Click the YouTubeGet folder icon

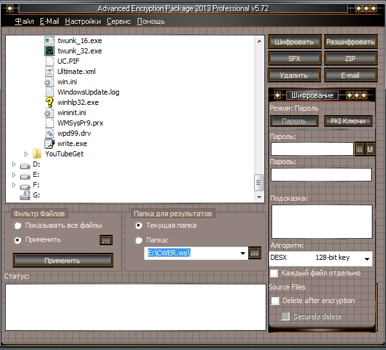37,154
